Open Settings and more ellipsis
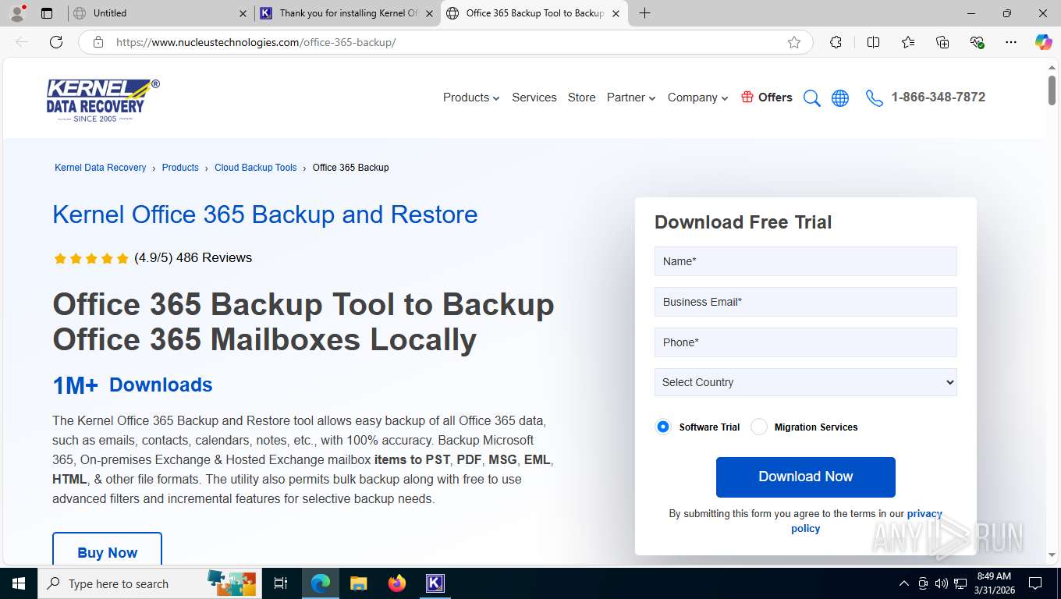This screenshot has width=1061, height=599. pyautogui.click(x=1011, y=42)
